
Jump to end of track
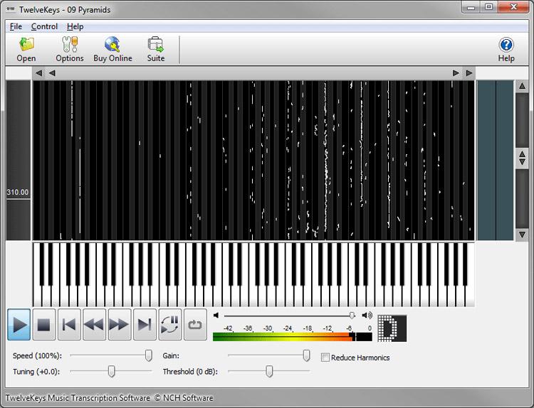tap(145, 324)
